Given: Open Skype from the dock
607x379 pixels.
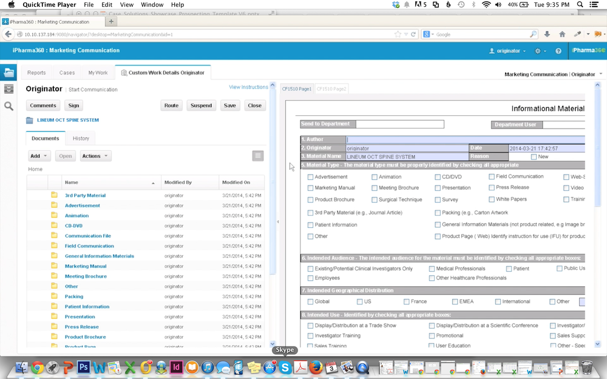Looking at the screenshot, I should pos(285,367).
